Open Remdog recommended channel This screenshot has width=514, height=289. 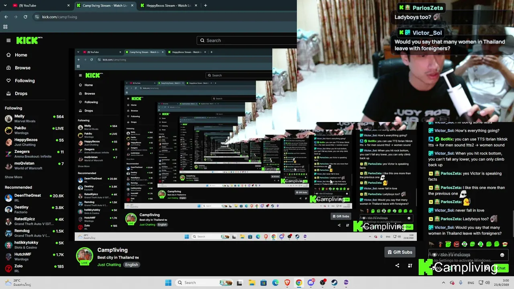pyautogui.click(x=34, y=233)
